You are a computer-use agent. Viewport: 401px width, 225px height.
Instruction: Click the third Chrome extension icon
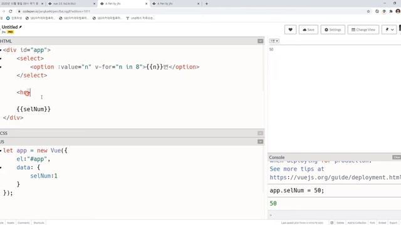pos(391,11)
